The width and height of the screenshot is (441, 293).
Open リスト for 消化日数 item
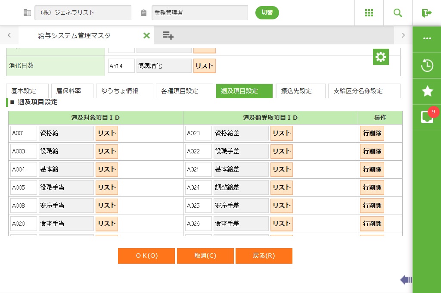[204, 66]
